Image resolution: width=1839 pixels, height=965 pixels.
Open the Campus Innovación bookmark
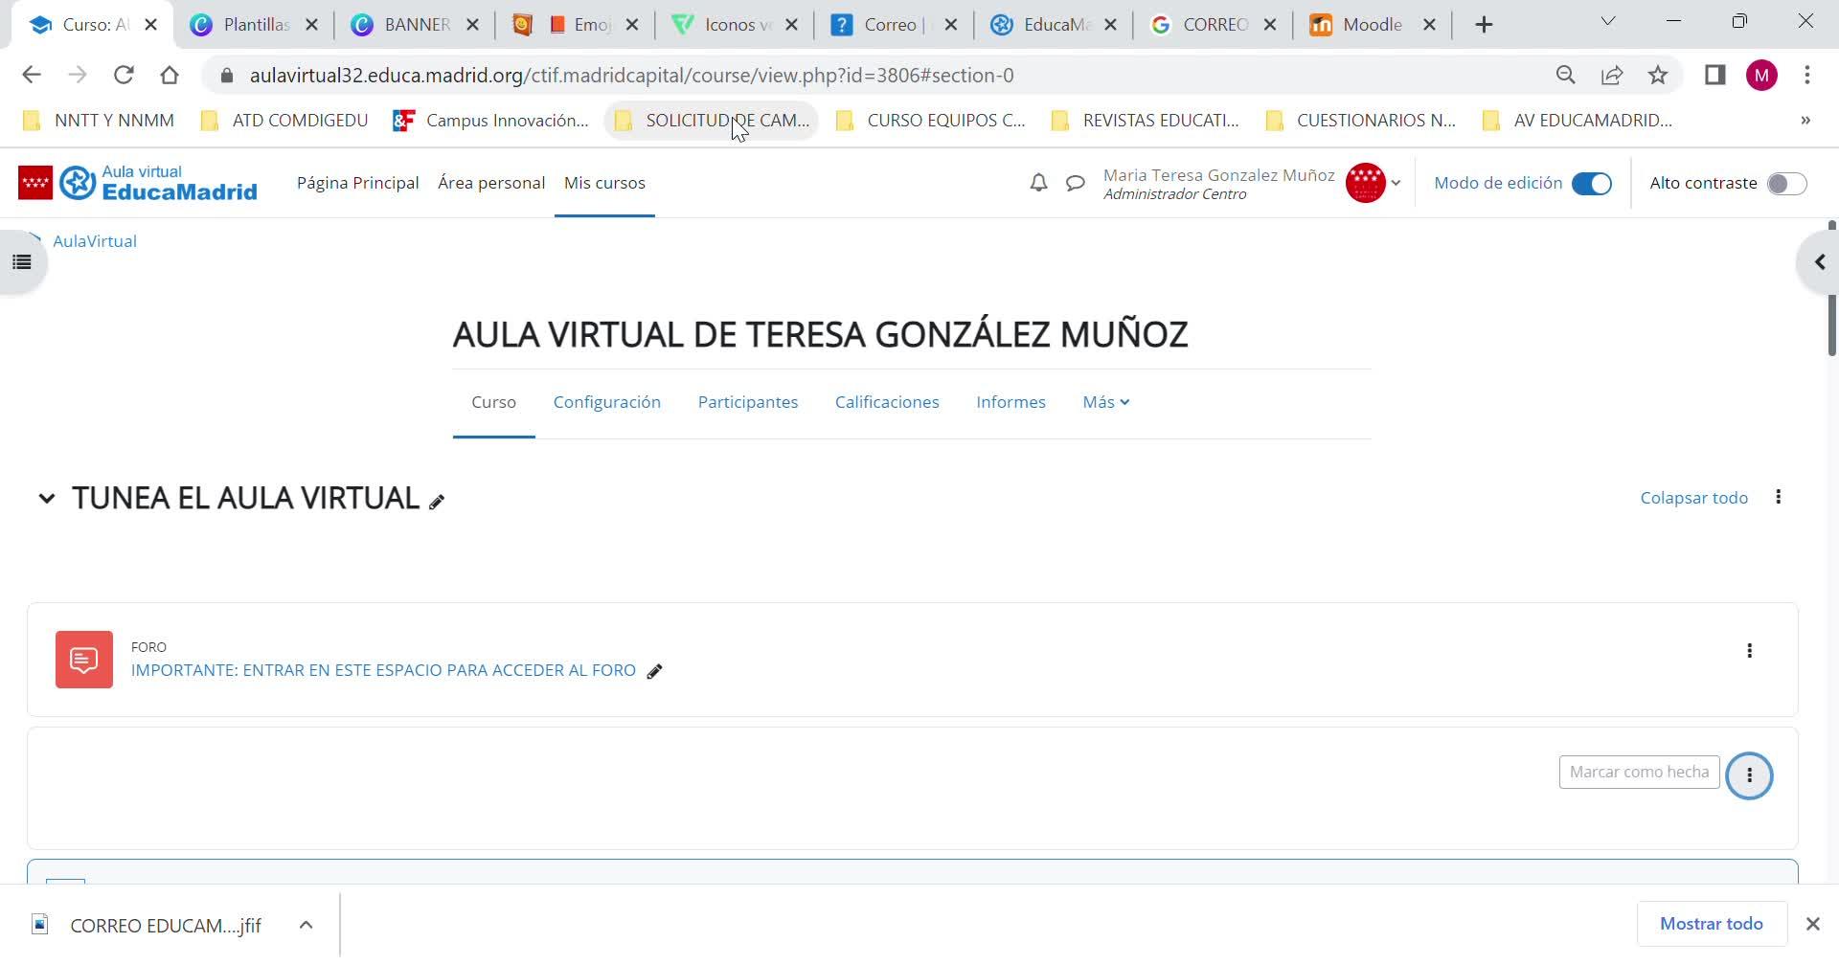pos(491,121)
